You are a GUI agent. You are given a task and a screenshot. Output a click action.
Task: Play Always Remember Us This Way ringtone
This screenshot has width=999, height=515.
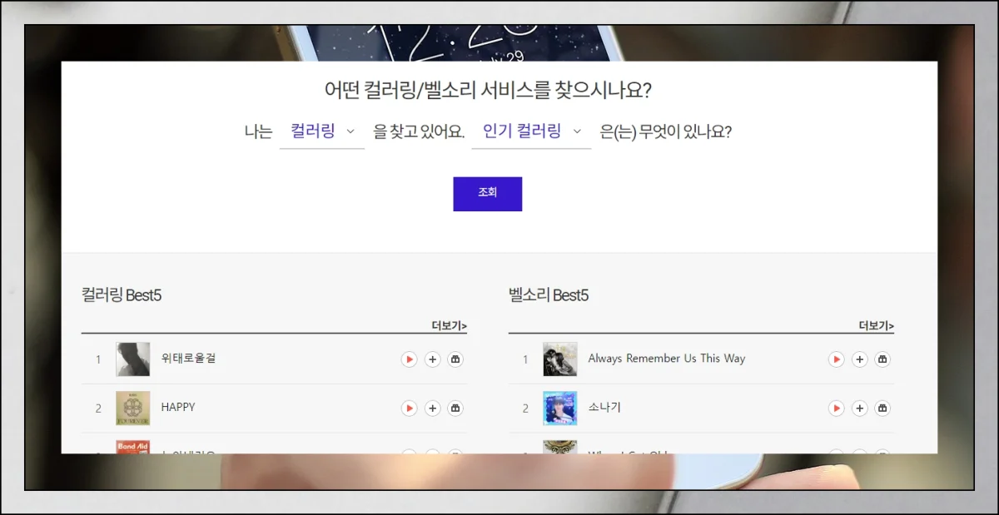pos(836,359)
